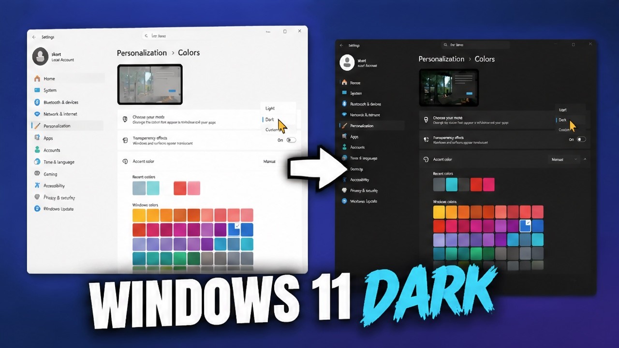Pick the pink recent color in the light window
Viewport: 619px width, 348px height.
[x=194, y=188]
